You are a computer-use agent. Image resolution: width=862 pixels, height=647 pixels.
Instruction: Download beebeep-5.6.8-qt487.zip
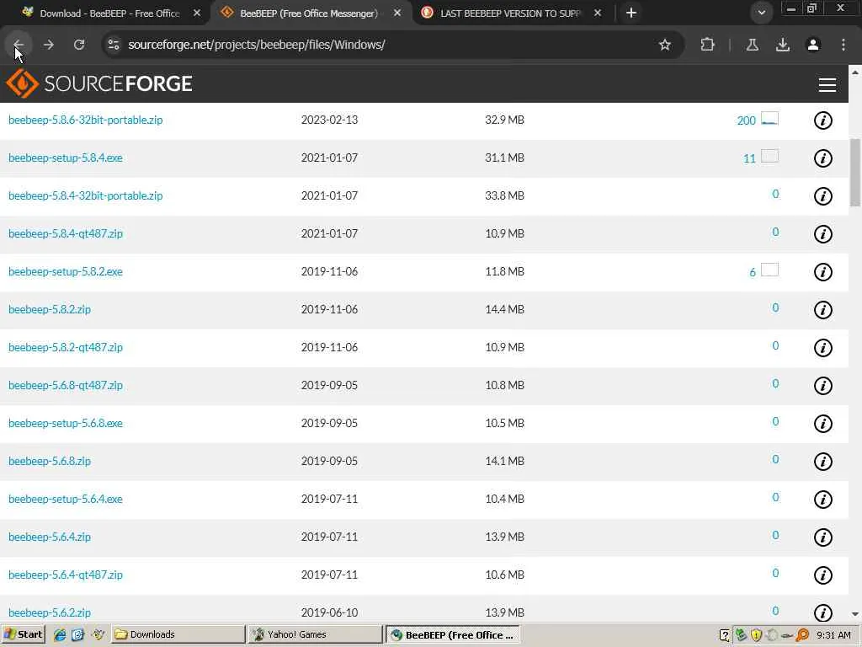[x=66, y=386]
